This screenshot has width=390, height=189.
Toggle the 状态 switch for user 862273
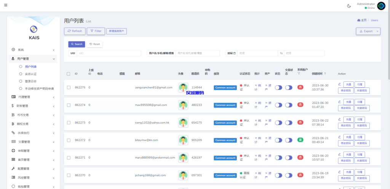tap(278, 122)
